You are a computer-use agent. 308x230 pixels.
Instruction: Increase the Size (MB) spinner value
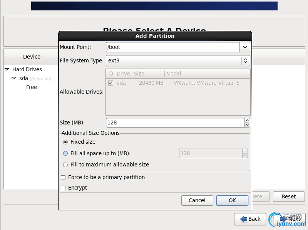click(247, 121)
